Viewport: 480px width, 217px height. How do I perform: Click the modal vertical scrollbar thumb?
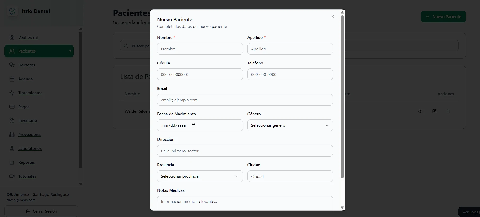[x=342, y=97]
